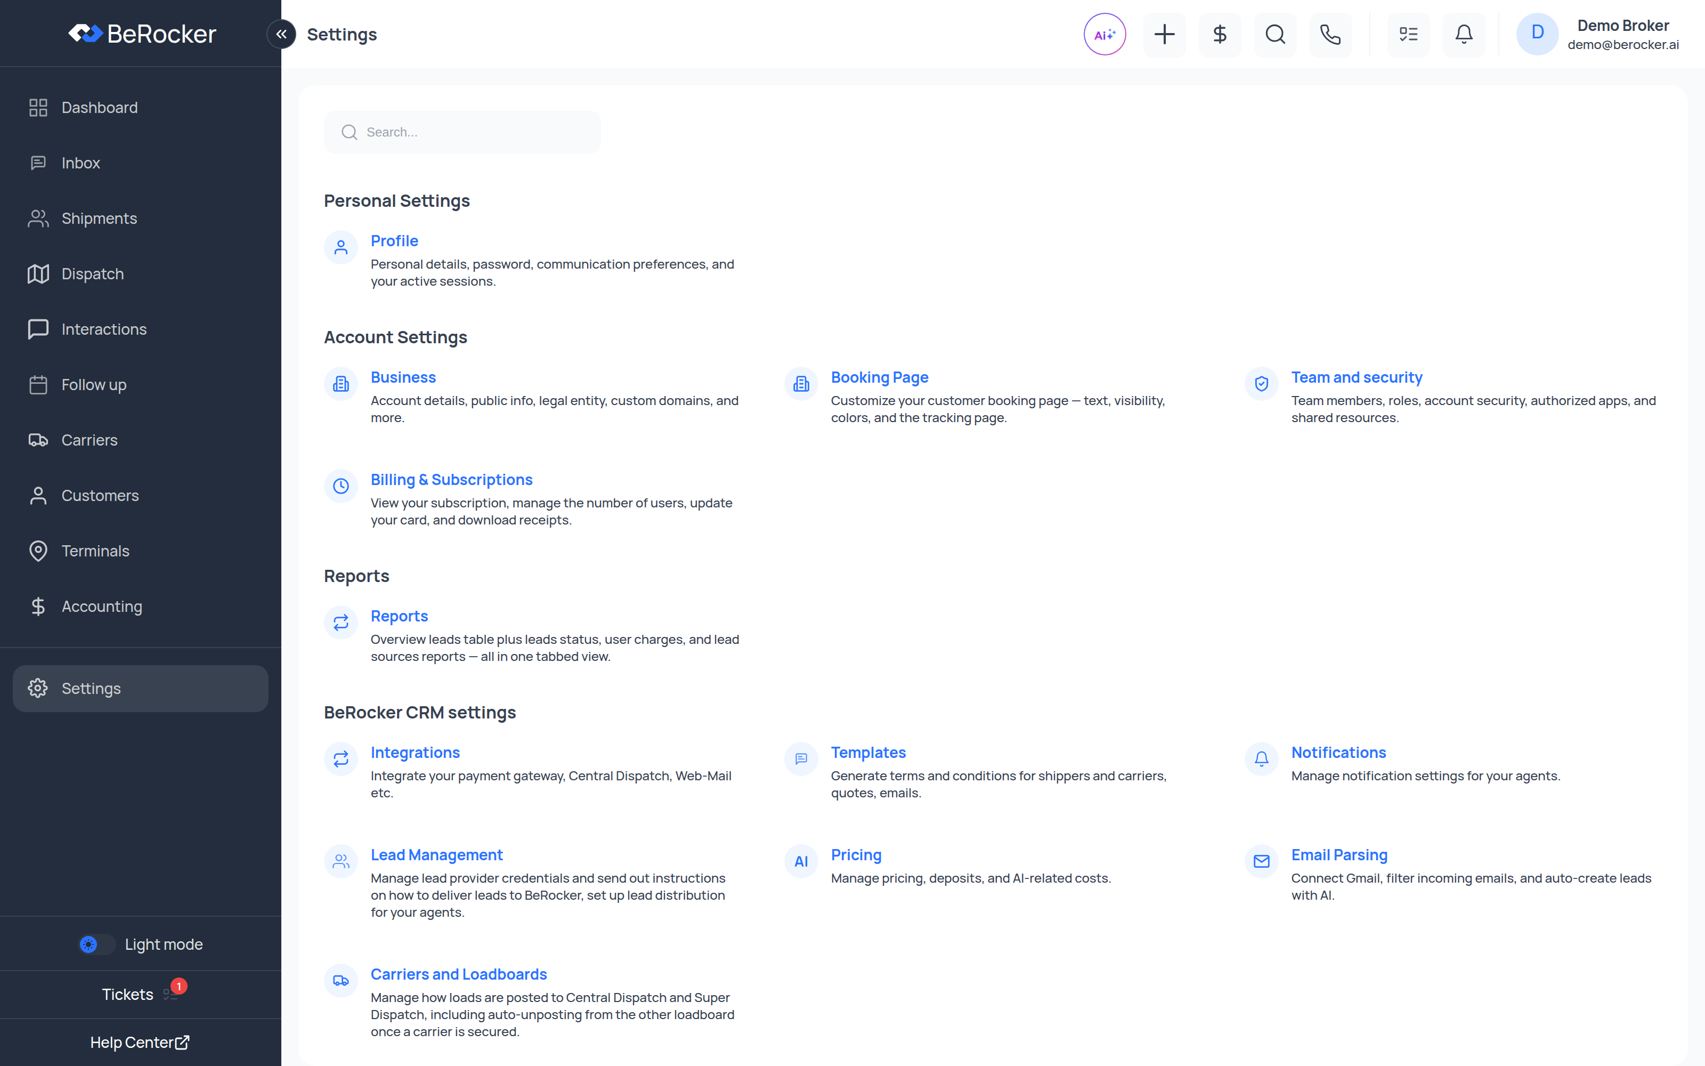Click the Billing clock icon
1705x1066 pixels.
[x=341, y=487]
